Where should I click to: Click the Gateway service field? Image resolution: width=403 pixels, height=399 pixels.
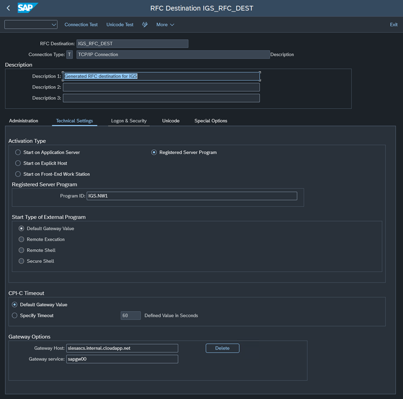122,359
